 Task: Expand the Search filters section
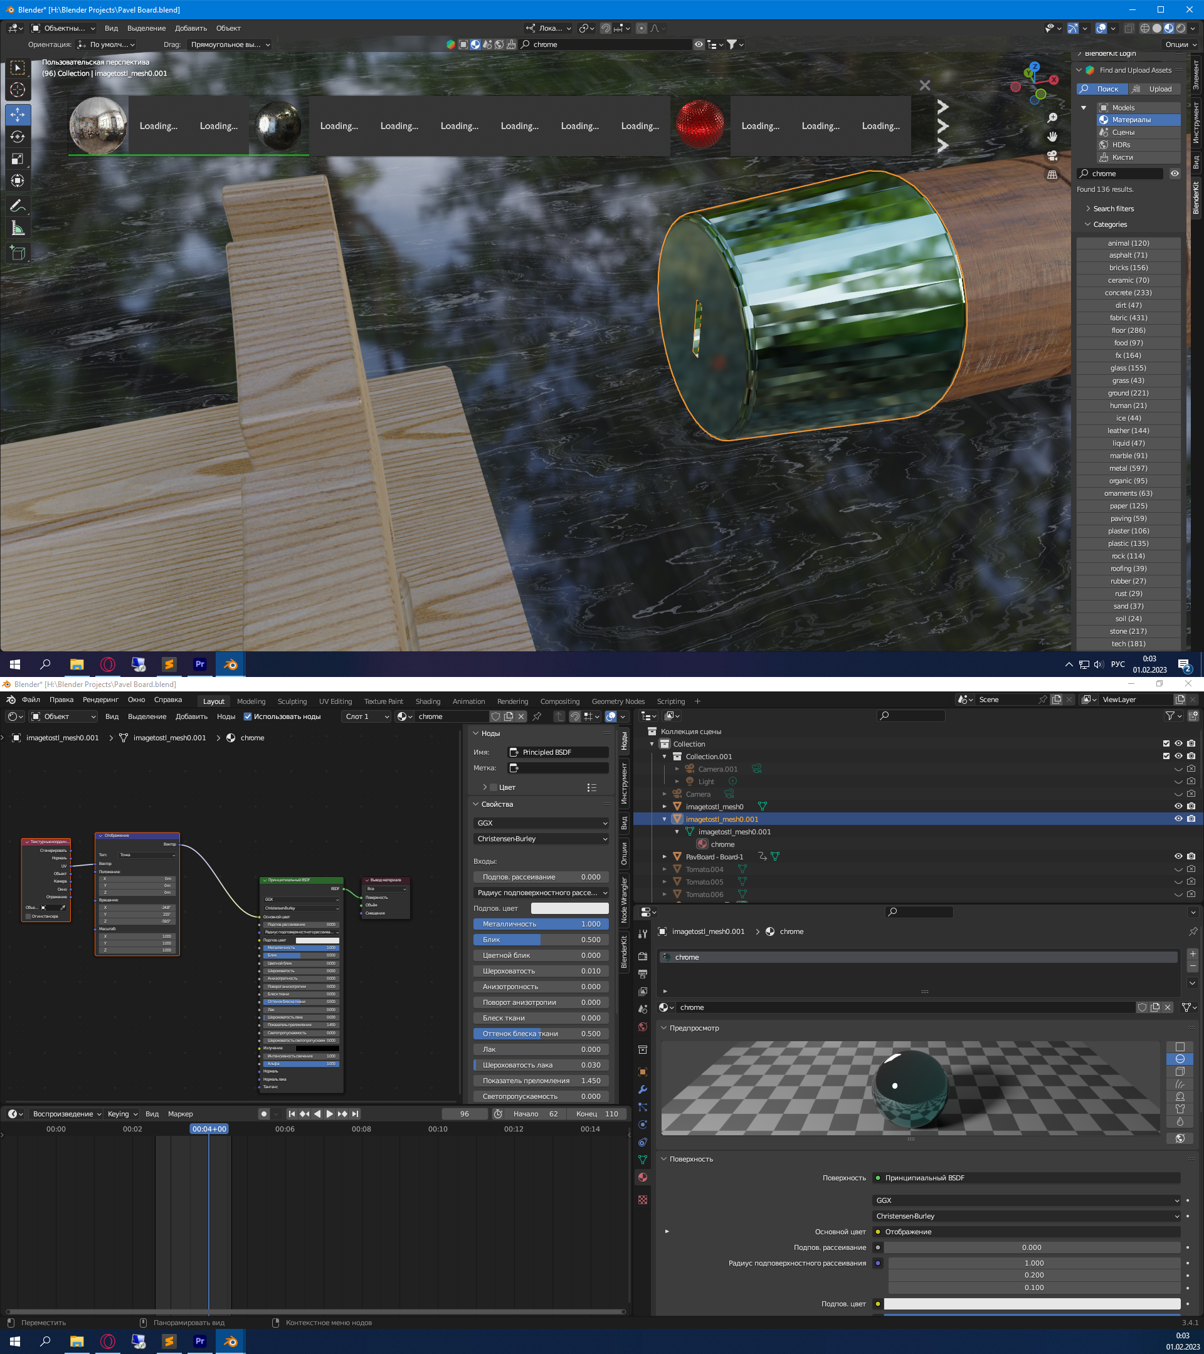[1113, 209]
